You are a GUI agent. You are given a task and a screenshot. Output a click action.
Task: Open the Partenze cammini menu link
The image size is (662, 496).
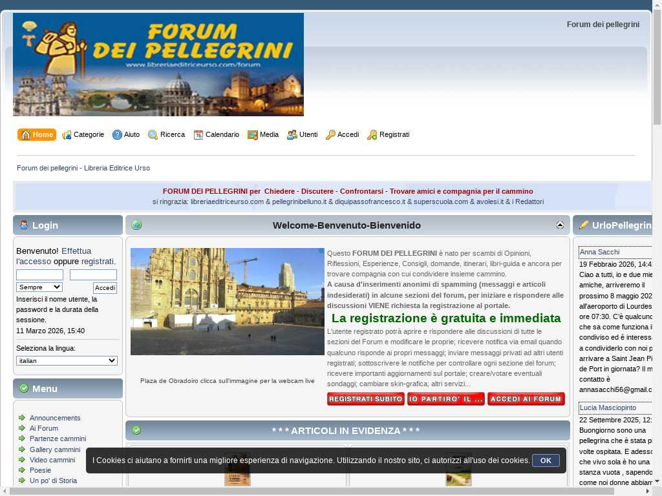pyautogui.click(x=58, y=439)
